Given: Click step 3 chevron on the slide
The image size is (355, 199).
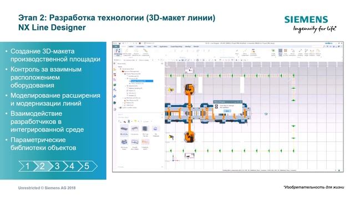Looking at the screenshot, I should (58, 166).
